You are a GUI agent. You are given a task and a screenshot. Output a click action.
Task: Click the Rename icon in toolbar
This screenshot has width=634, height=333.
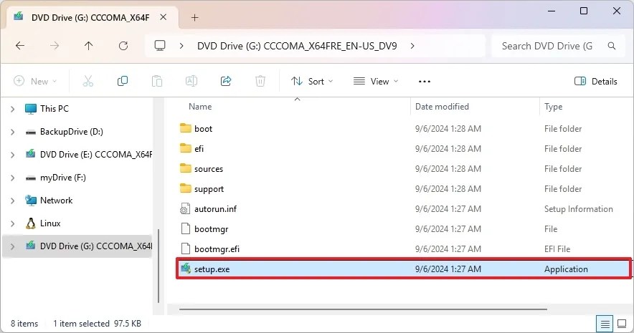pos(191,81)
